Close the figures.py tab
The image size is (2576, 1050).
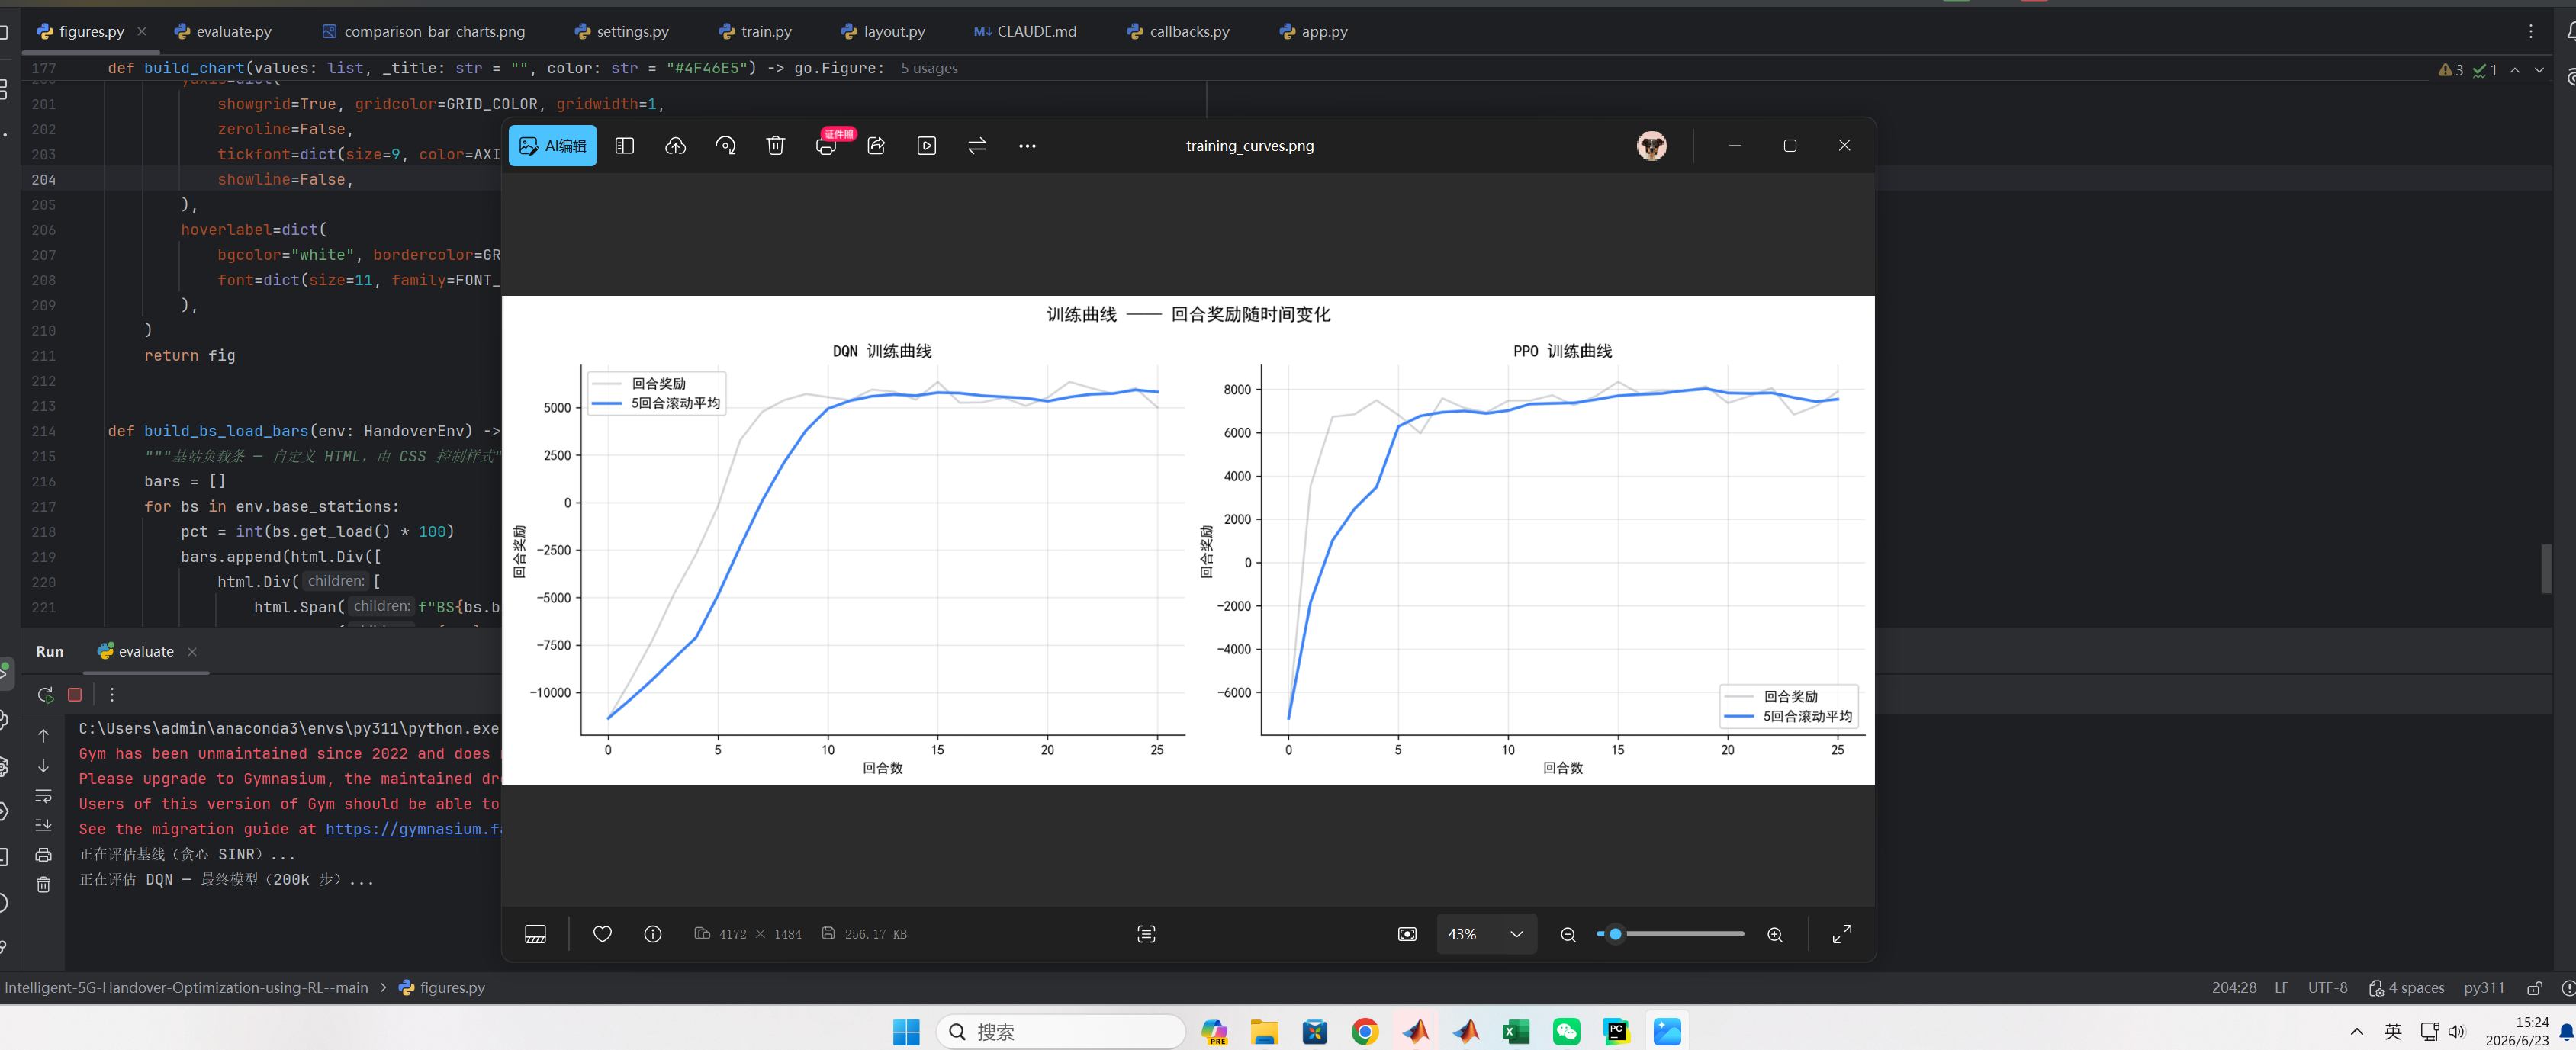click(x=141, y=32)
